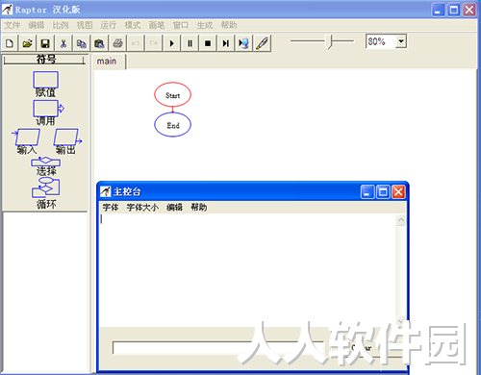Run the flowchart with the Play button
This screenshot has height=375, width=481.
(x=172, y=43)
